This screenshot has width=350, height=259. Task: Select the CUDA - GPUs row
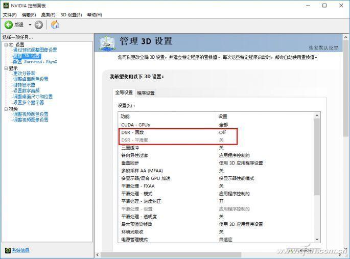(x=216, y=125)
